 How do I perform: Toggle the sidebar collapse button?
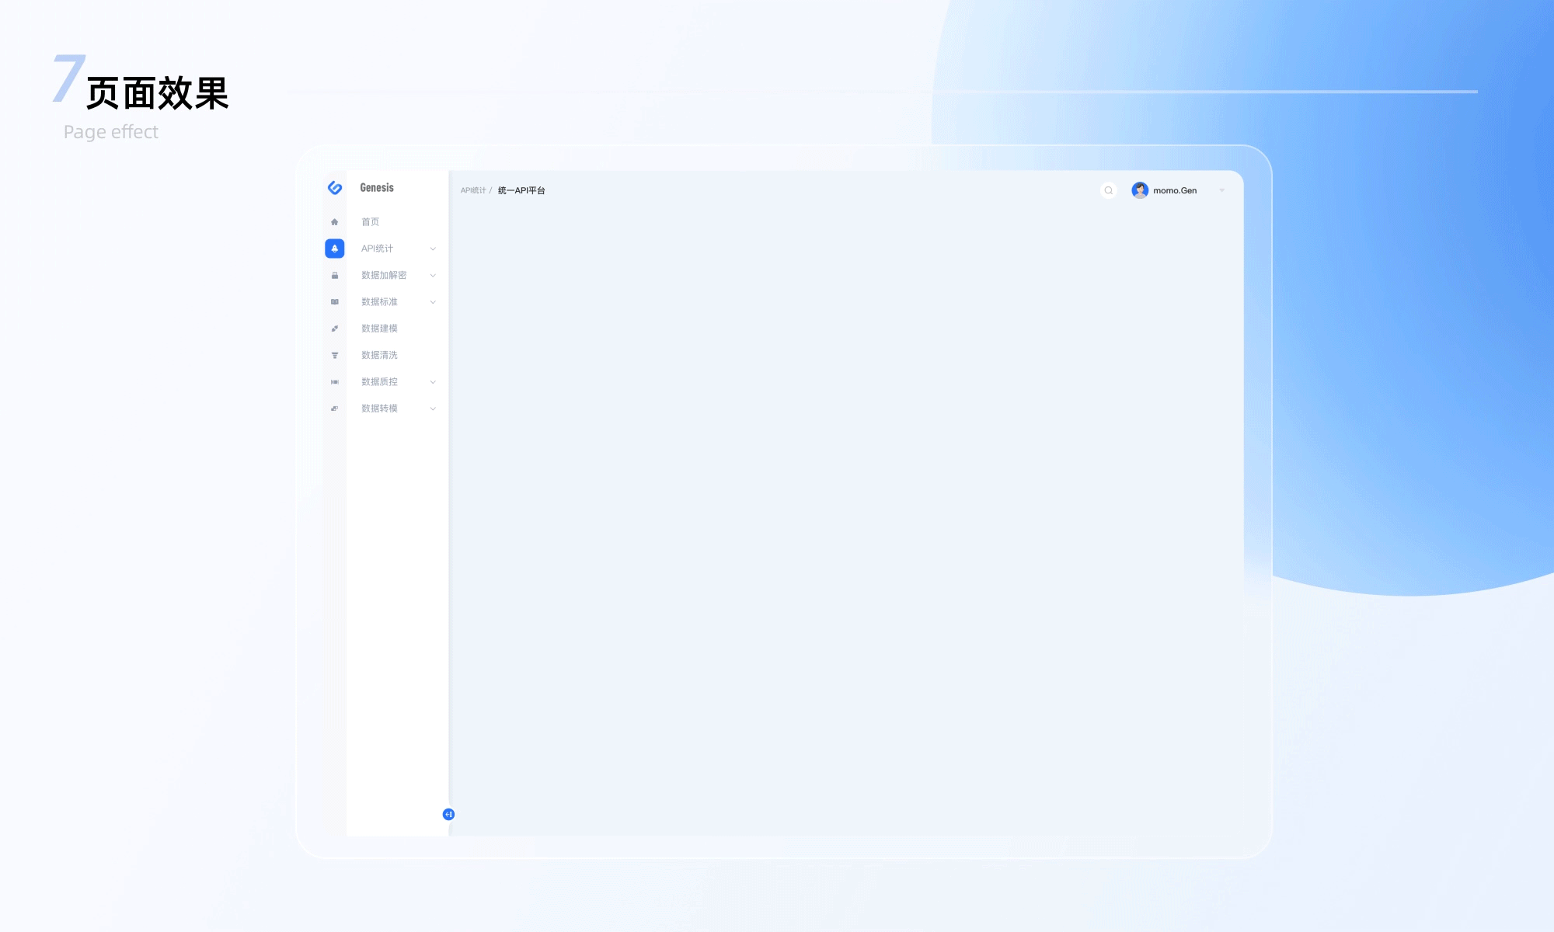coord(448,814)
